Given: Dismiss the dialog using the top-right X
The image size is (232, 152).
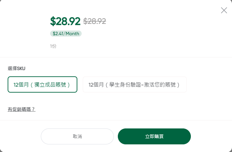Looking at the screenshot, I should click(x=224, y=10).
